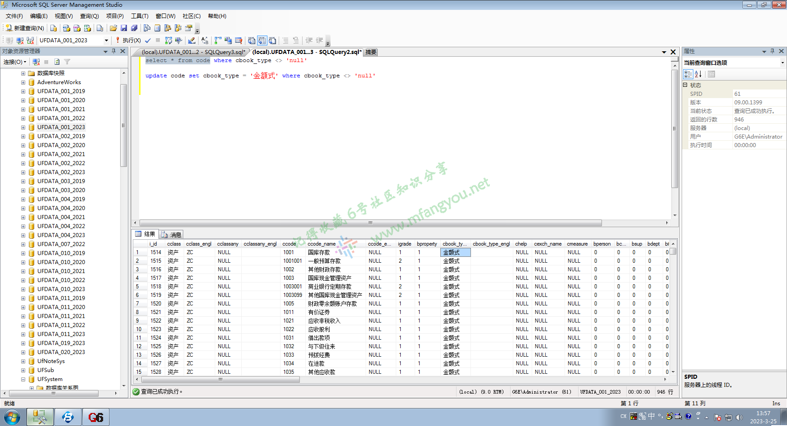Click the Save All icon
The width and height of the screenshot is (787, 426).
134,28
